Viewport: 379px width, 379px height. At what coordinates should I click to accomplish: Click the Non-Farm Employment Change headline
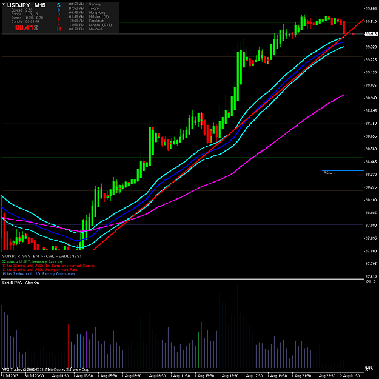[49, 266]
